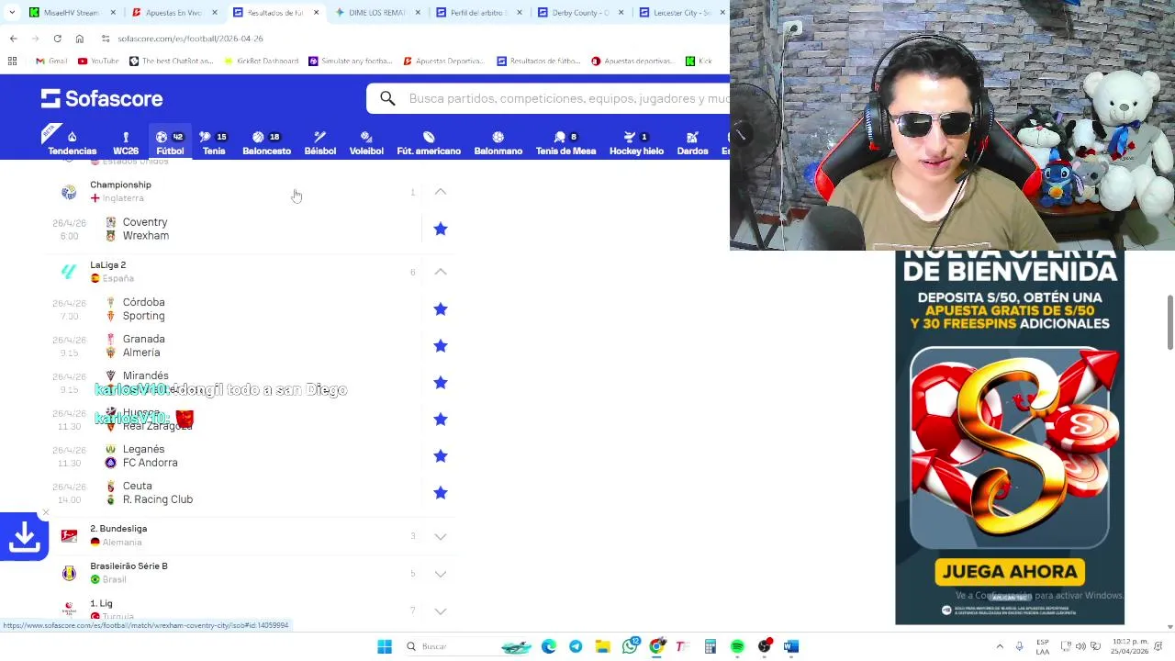This screenshot has width=1175, height=661.
Task: Open the Tendencias sports section
Action: pos(72,143)
